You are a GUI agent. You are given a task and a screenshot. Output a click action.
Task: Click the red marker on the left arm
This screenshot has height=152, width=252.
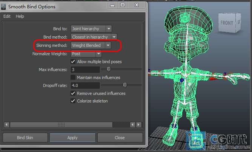tap(214, 79)
